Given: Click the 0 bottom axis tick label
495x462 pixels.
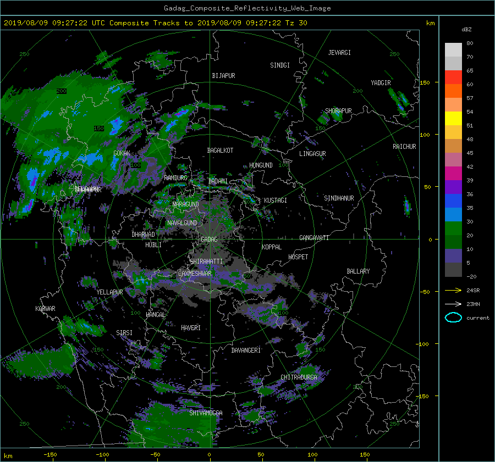Looking at the screenshot, I should click(209, 455).
